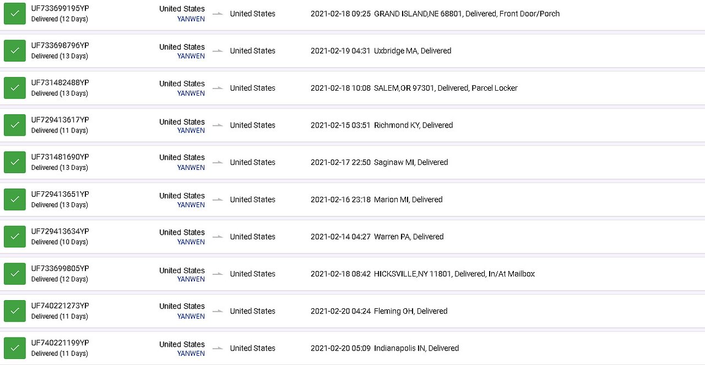
Task: Open tracking number UF733699195YP
Action: (60, 8)
